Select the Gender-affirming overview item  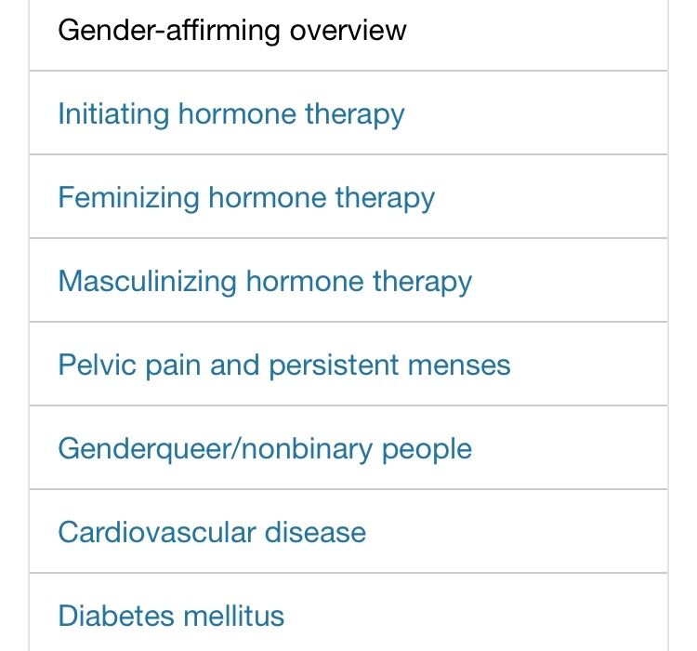348,33
